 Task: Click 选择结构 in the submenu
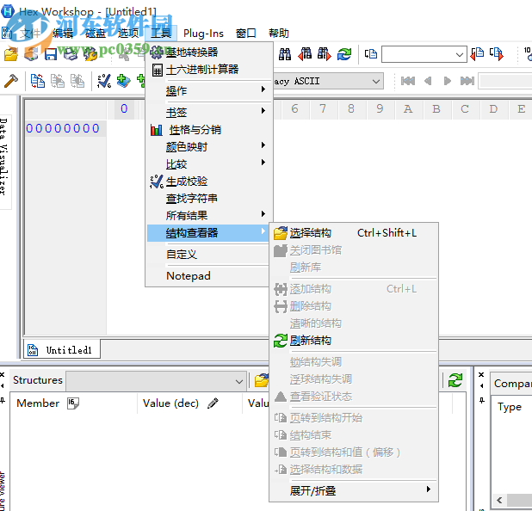tap(354, 233)
